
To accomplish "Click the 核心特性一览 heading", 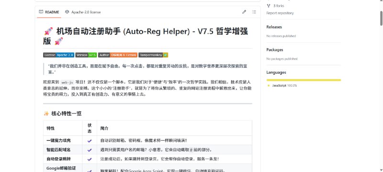I will tap(66, 114).
